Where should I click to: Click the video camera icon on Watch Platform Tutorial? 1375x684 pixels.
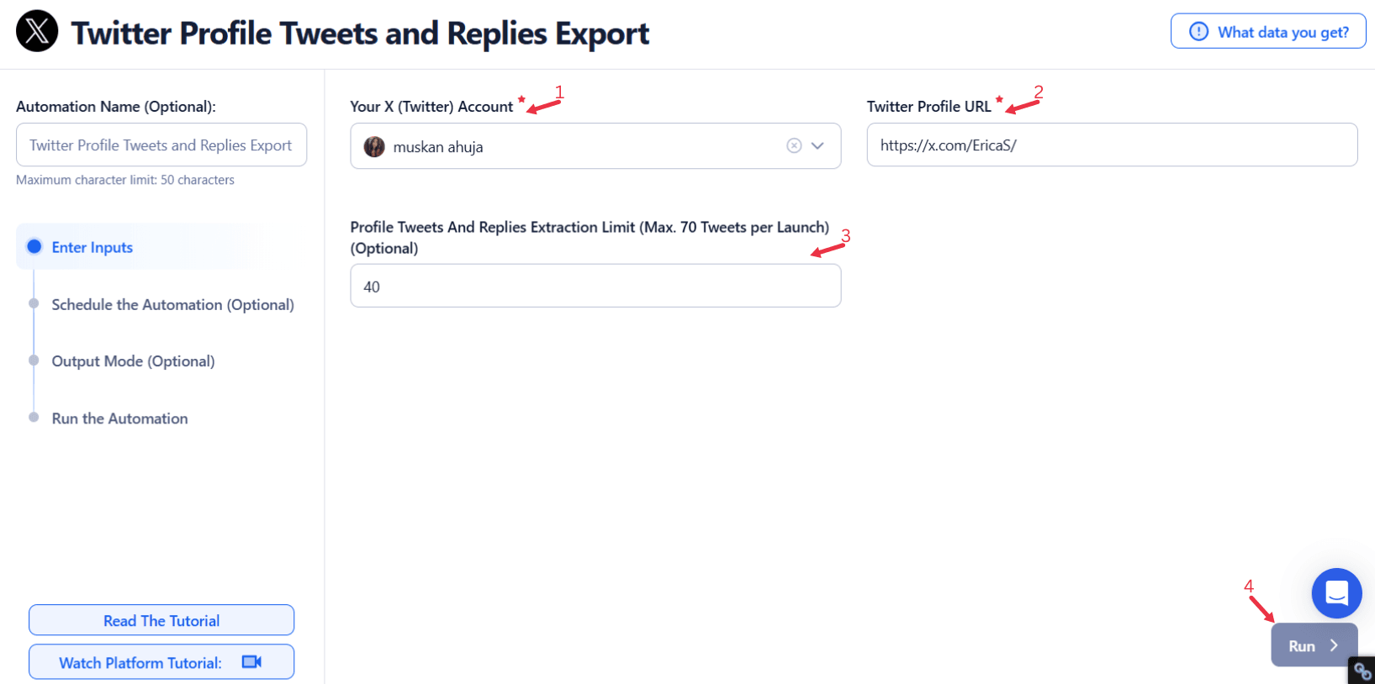[x=251, y=662]
